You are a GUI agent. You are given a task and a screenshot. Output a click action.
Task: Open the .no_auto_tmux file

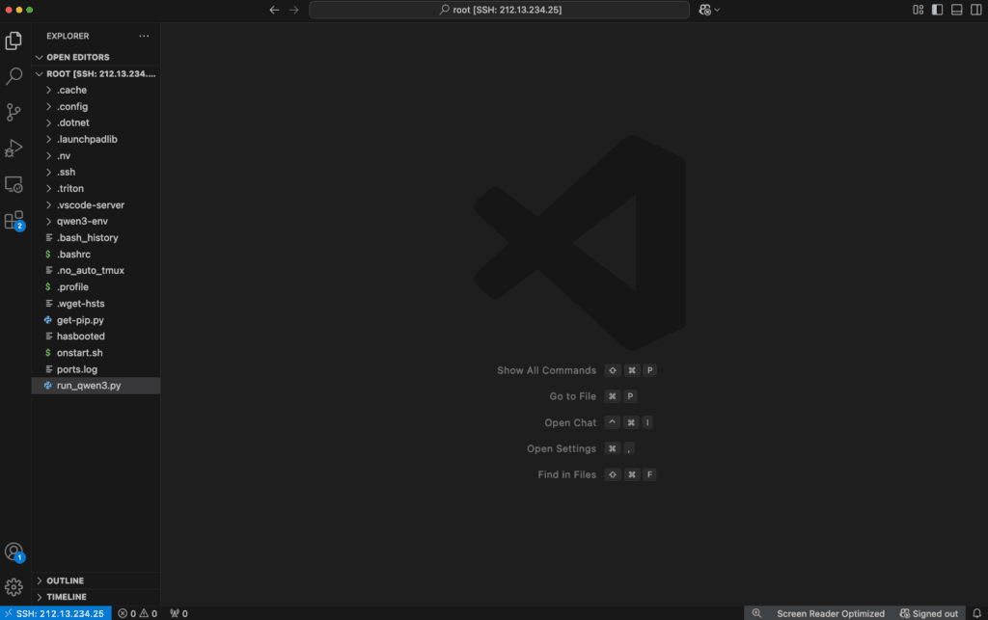[x=96, y=271]
